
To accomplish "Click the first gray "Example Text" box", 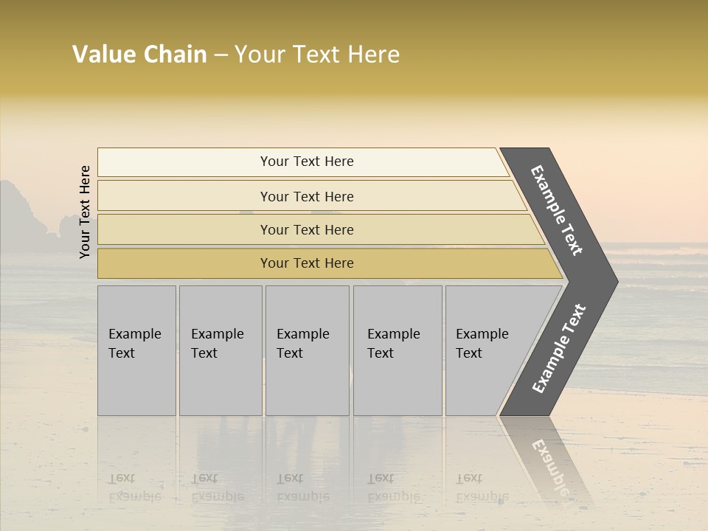I will (136, 350).
